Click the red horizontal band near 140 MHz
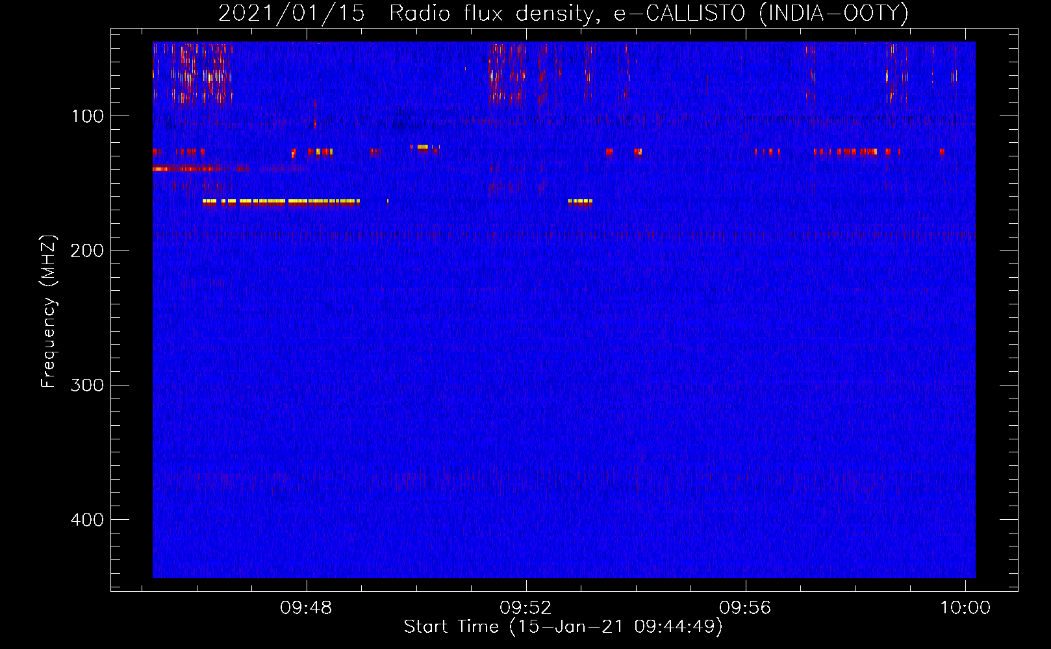Image resolution: width=1051 pixels, height=649 pixels. point(188,169)
